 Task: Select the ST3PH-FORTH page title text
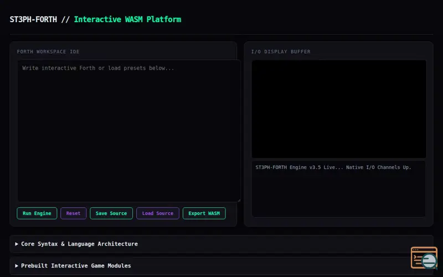[33, 19]
